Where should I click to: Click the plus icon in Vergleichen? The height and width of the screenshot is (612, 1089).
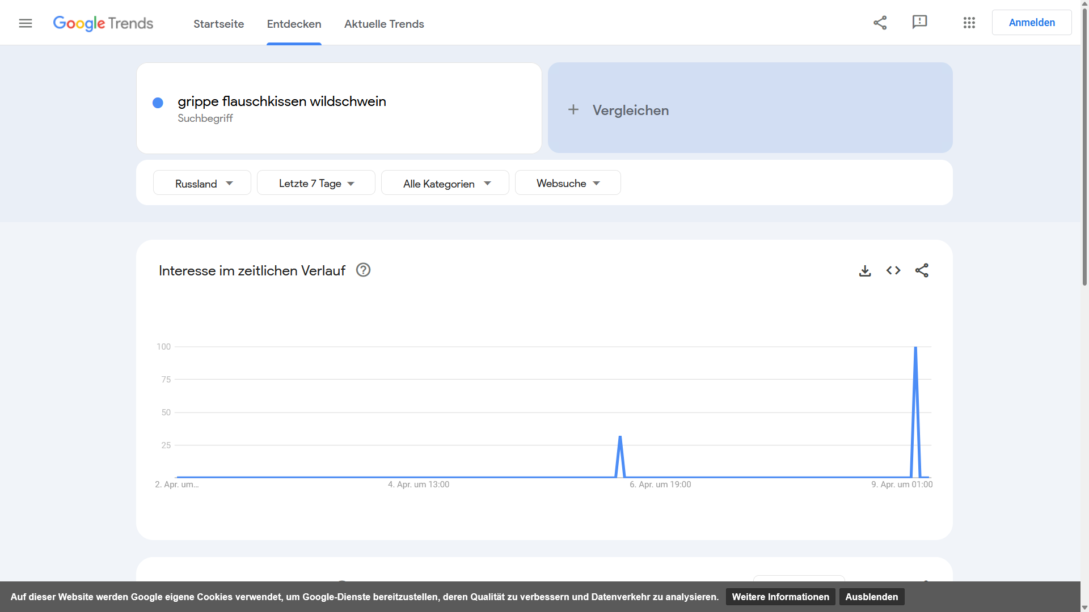click(x=573, y=109)
